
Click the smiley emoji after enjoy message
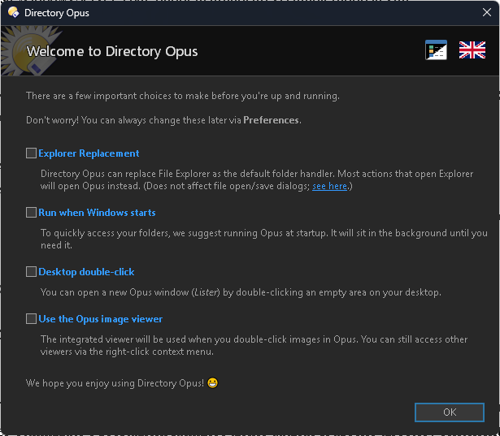pyautogui.click(x=212, y=382)
